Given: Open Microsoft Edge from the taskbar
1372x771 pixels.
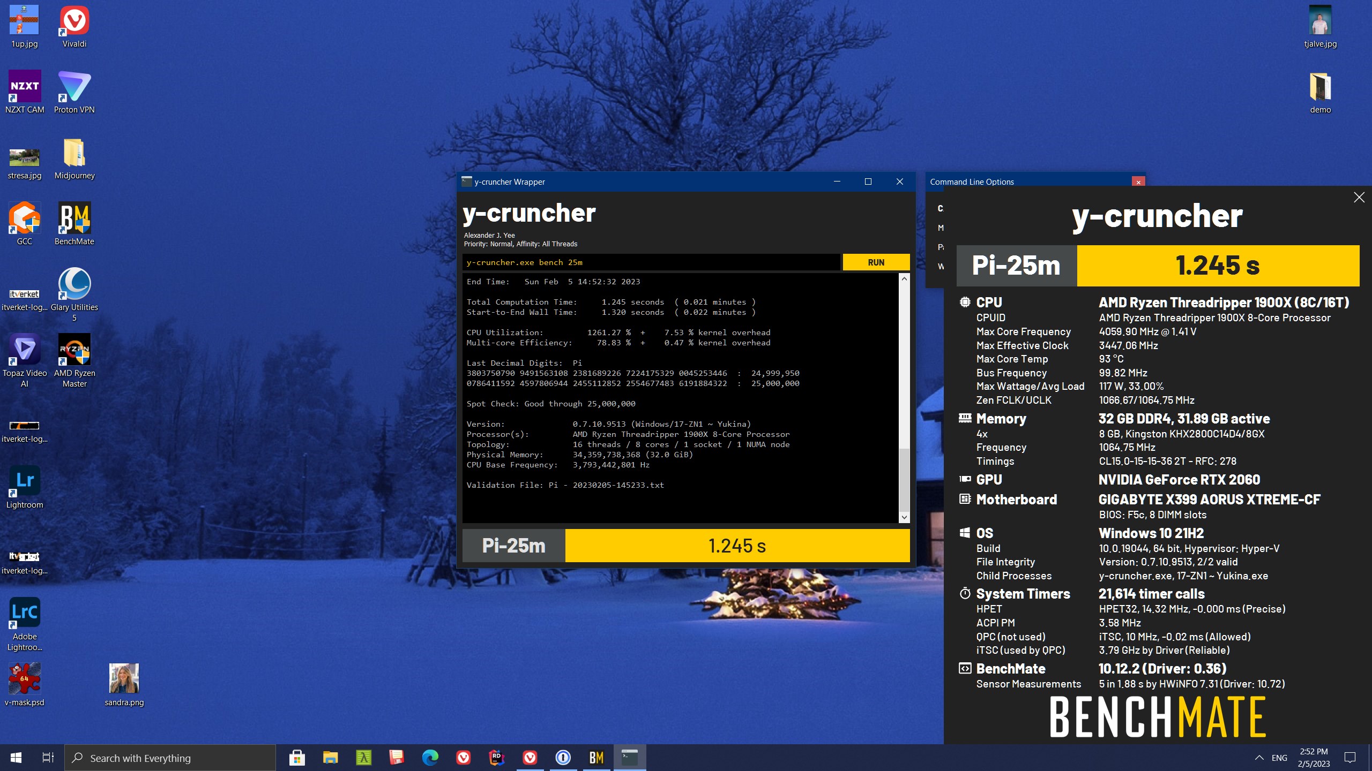Looking at the screenshot, I should click(430, 758).
